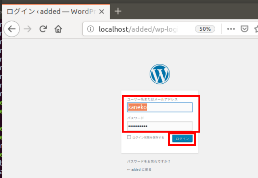258x178 pixels.
Task: Open the page actions three-dot menu
Action: [231, 29]
